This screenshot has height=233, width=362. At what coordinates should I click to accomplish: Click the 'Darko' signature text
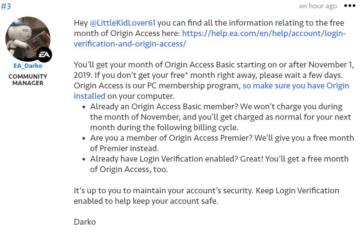point(85,222)
